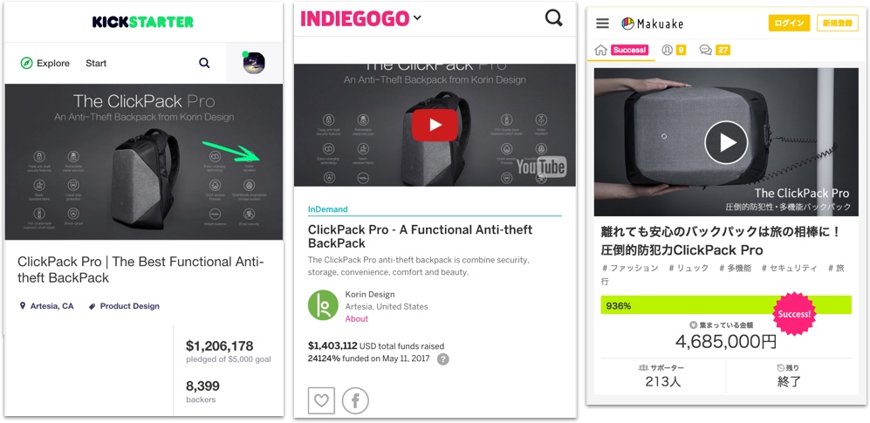Click the 新規登録 sign-up button

coord(837,24)
